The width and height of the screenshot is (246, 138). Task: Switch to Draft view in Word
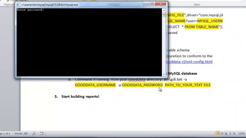click(234, 134)
